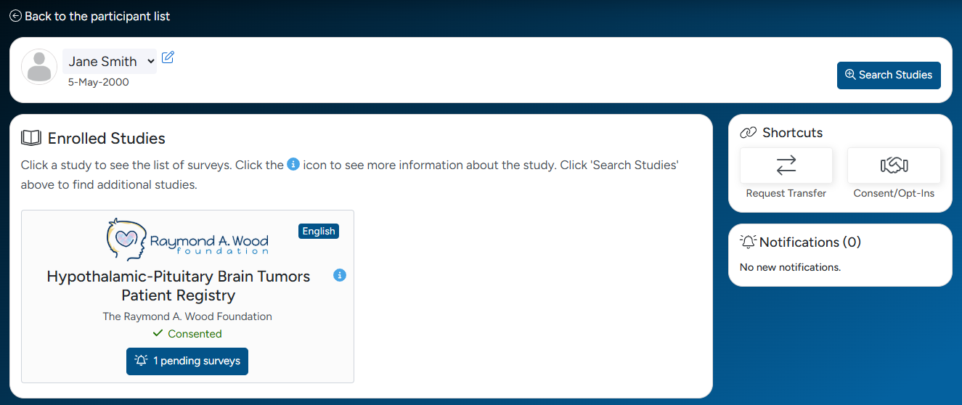Click the Notifications (0) heading
Viewport: 962px width, 405px height.
click(810, 242)
